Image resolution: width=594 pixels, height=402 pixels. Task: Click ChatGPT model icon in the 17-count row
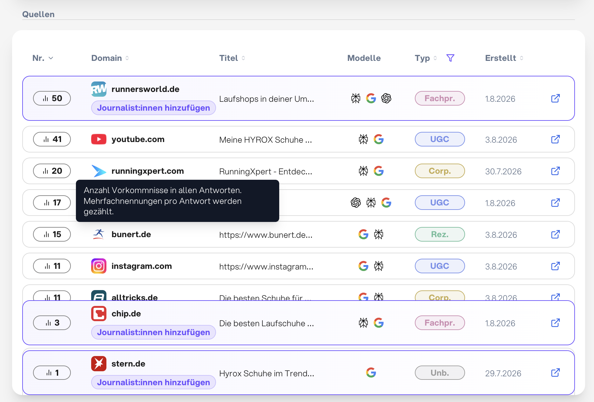click(356, 203)
